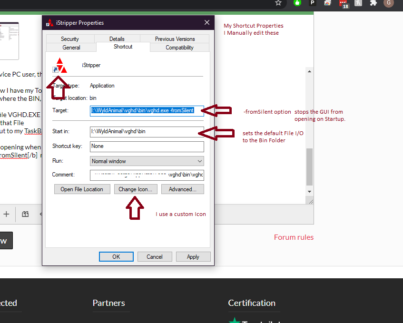
Task: Click the plus icon in the editor toolbar
Action: [7, 214]
